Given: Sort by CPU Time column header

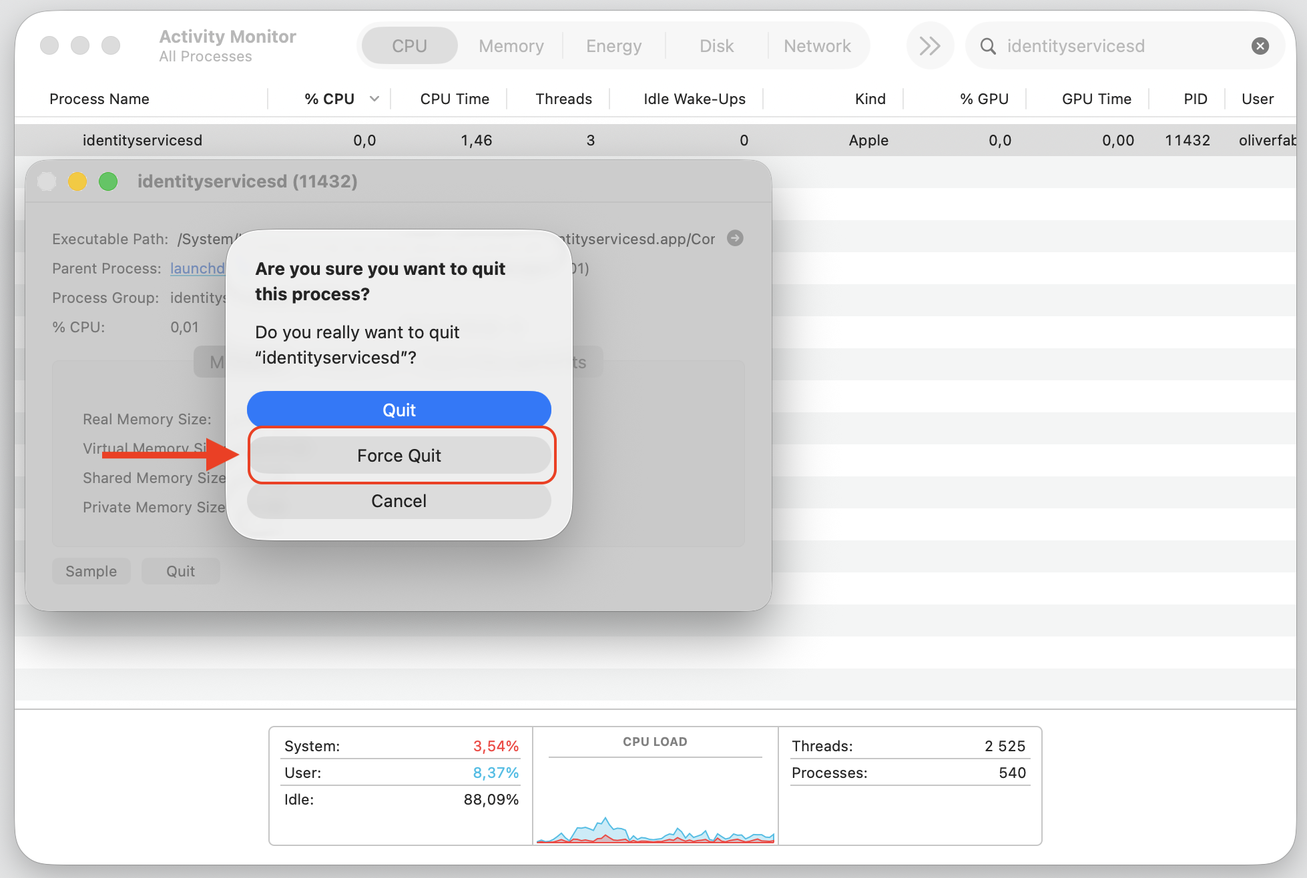Looking at the screenshot, I should point(455,99).
